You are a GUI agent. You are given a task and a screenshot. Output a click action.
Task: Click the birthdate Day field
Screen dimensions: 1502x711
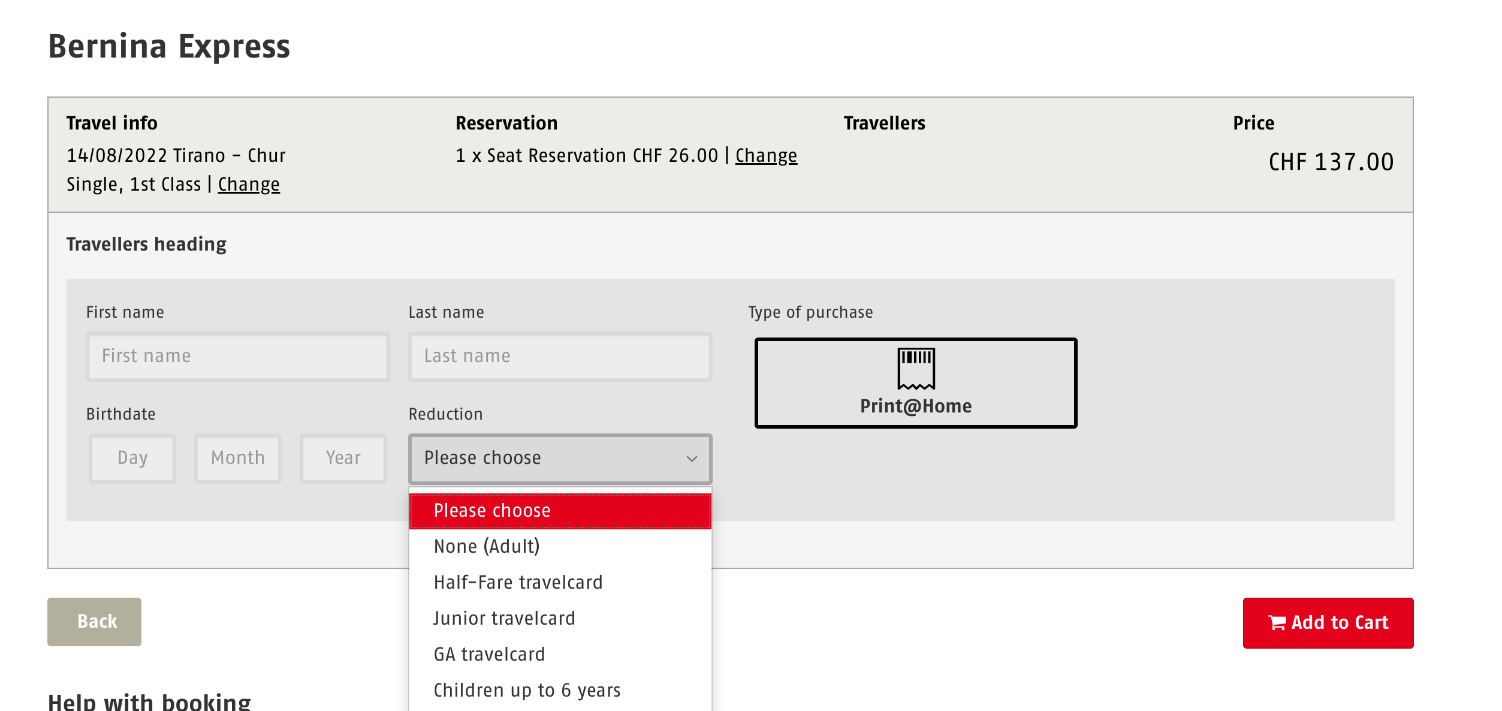pyautogui.click(x=132, y=459)
